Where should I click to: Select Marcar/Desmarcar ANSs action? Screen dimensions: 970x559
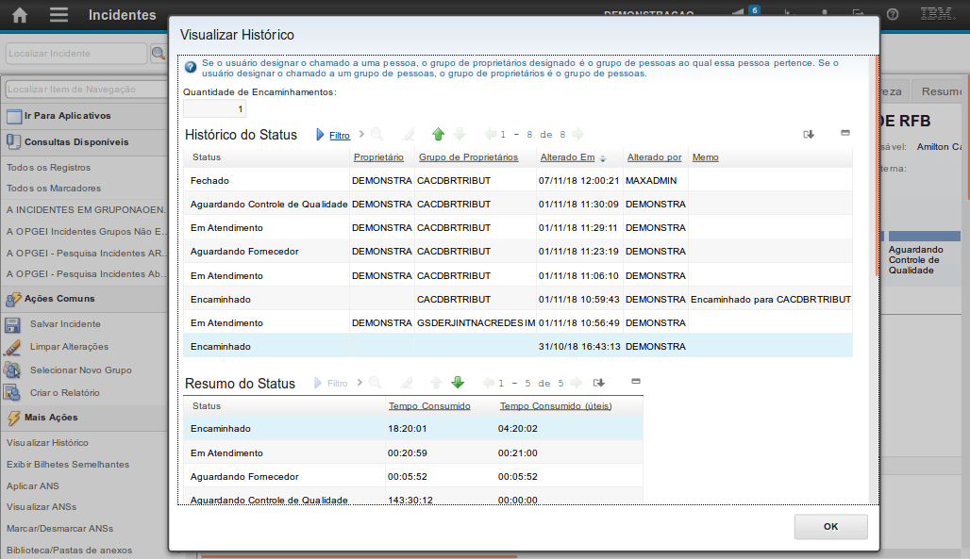pyautogui.click(x=60, y=529)
